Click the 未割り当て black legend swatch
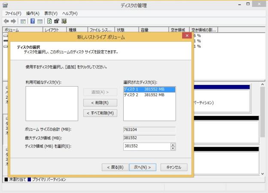Image resolution: width=268 pixels, height=193 pixels. pos(6,180)
